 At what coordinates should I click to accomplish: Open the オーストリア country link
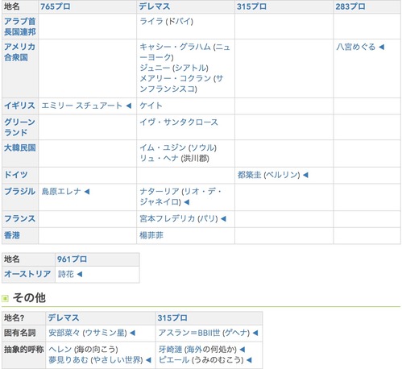[x=27, y=274]
